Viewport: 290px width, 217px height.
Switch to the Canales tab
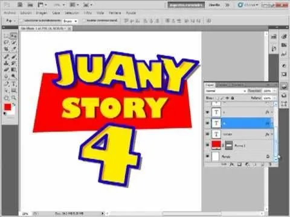222,85
